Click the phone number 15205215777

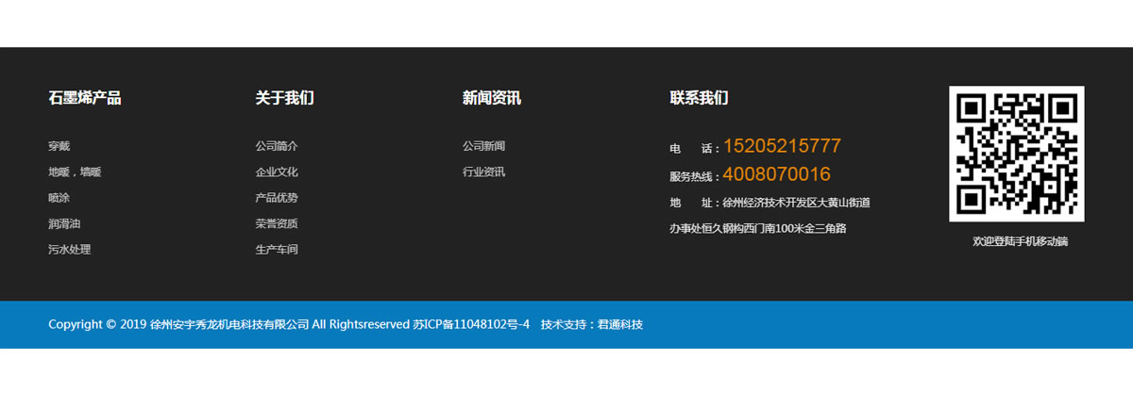[x=782, y=146]
